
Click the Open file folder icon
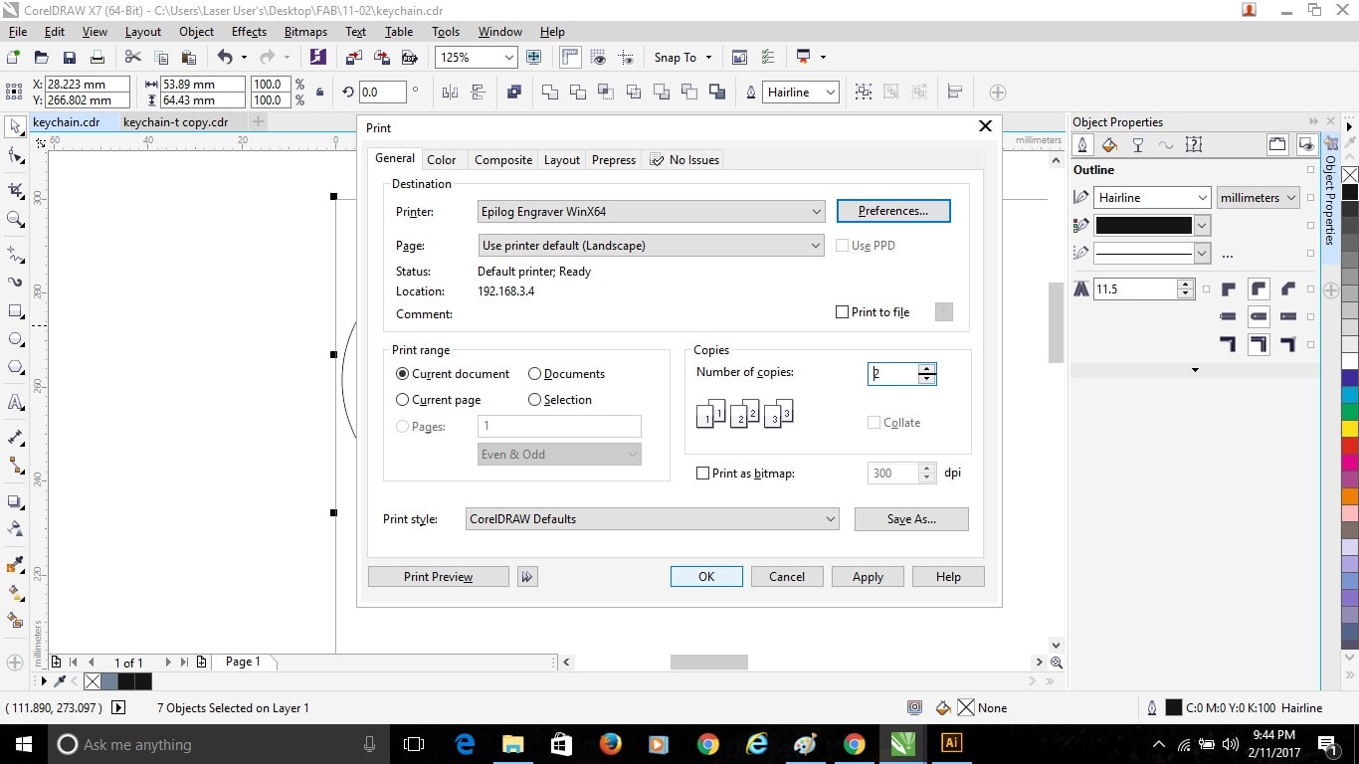coord(42,58)
